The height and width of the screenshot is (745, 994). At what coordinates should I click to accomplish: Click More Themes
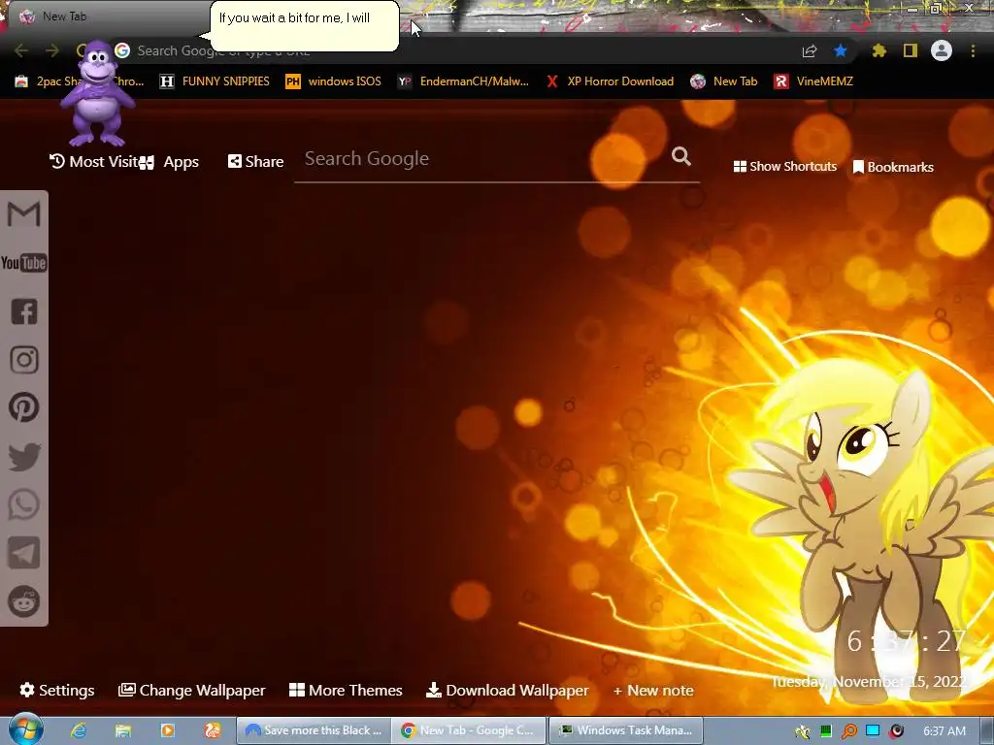coord(346,690)
